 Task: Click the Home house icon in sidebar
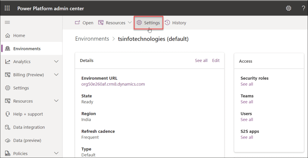(8, 36)
